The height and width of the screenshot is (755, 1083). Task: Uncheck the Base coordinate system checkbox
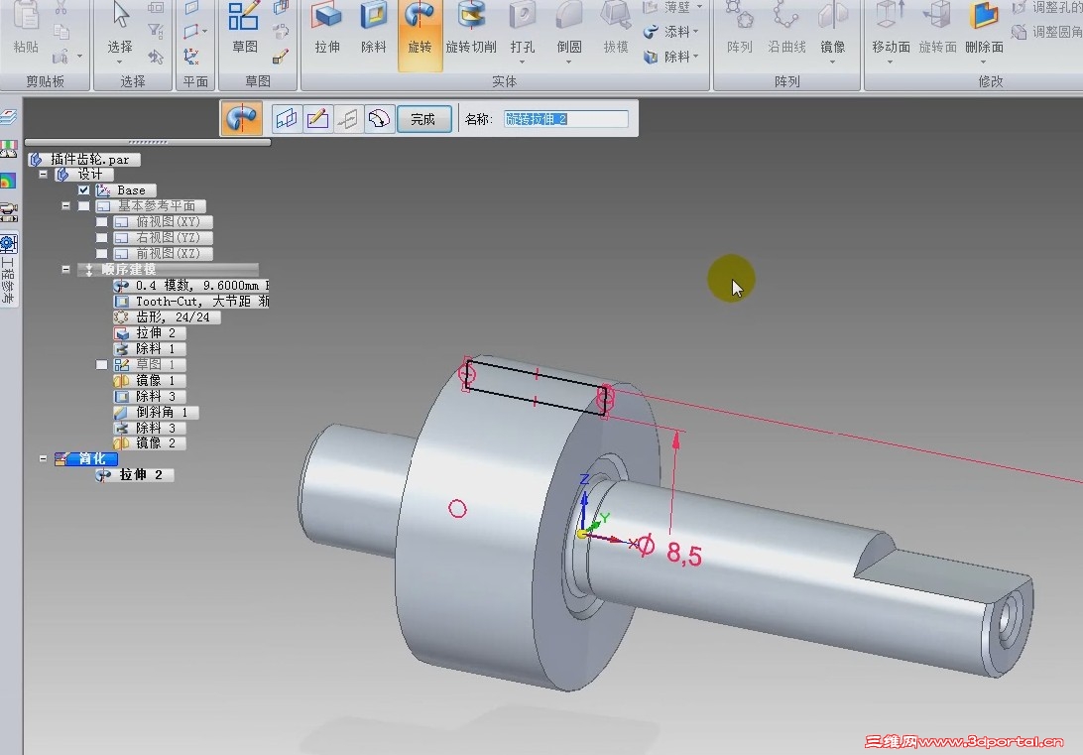click(83, 189)
